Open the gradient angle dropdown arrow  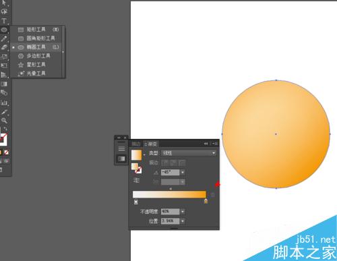coord(183,173)
